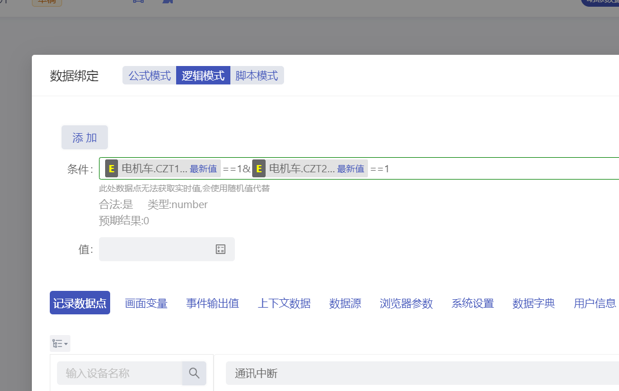Open 最新值 selector on the CZT2 tag
Image resolution: width=619 pixels, height=391 pixels.
click(351, 169)
